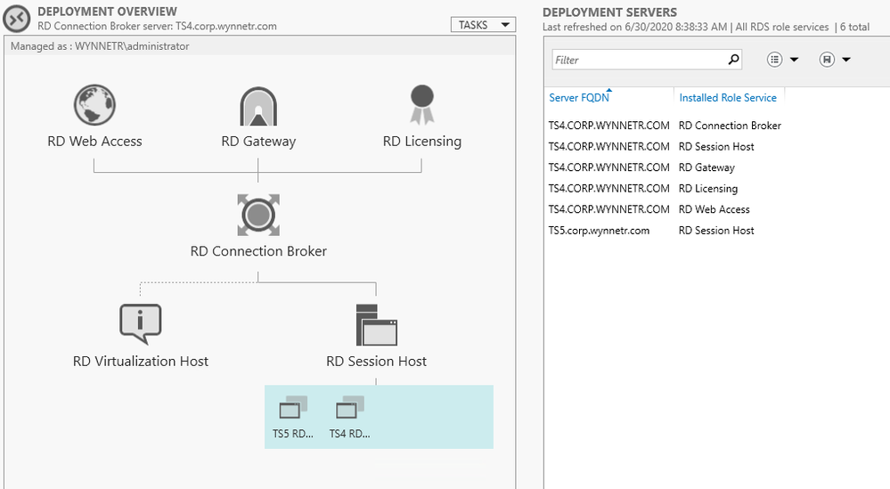
Task: Click the magnifier search icon in Filter
Action: point(733,59)
